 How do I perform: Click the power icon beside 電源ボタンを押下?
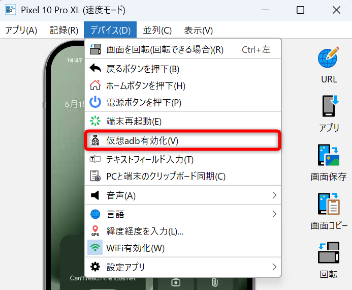[x=95, y=102]
